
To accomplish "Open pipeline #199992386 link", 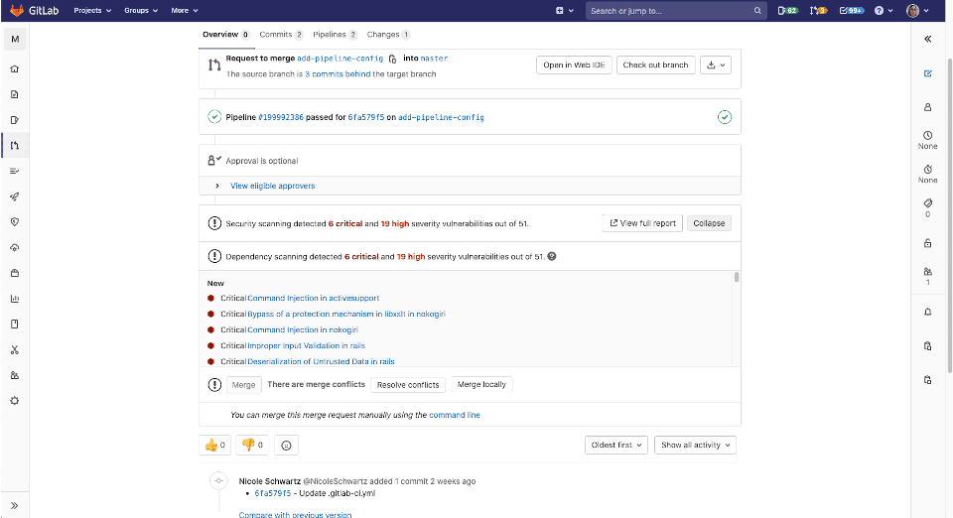I will (x=281, y=117).
